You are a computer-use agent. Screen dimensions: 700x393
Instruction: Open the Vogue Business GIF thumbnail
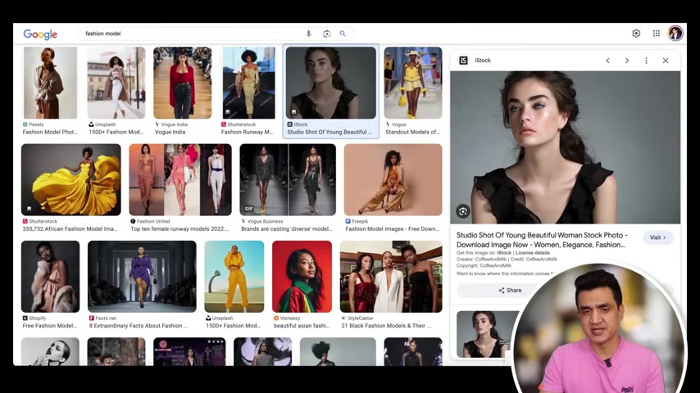(288, 179)
